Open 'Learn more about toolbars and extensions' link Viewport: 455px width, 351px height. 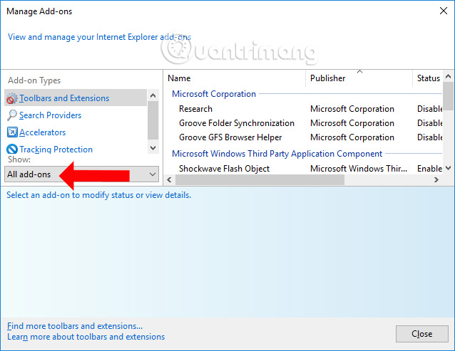pyautogui.click(x=86, y=337)
